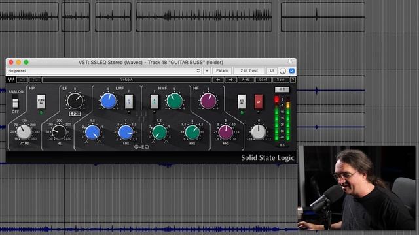
Task: Click the LMF Q blue knob
Action: click(92, 133)
